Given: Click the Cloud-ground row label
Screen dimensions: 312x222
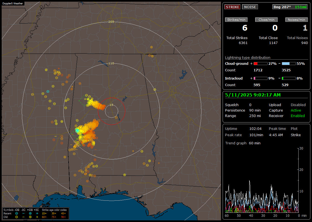Looking at the screenshot, I should click(x=237, y=64).
